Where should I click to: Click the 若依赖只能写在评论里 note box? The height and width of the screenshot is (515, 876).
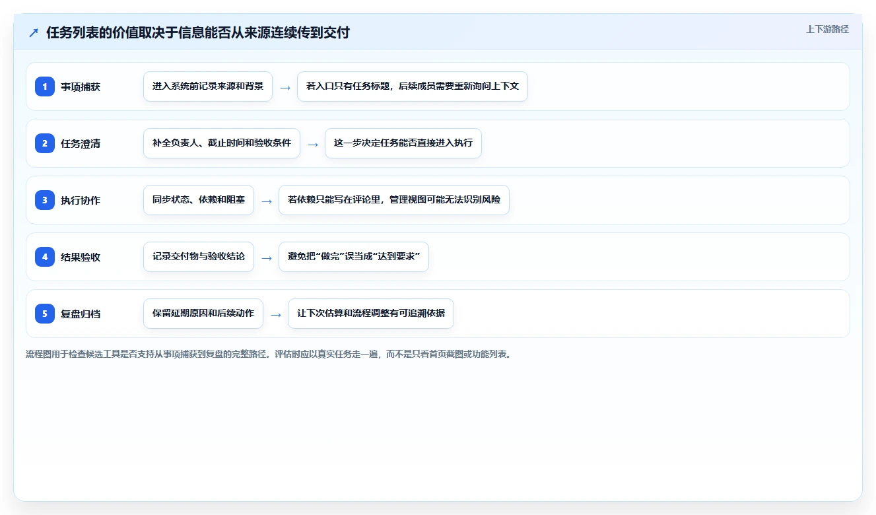coord(394,200)
